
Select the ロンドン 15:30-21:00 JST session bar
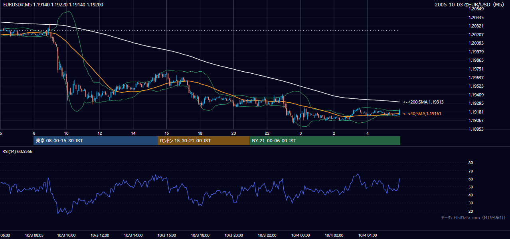[x=204, y=141]
